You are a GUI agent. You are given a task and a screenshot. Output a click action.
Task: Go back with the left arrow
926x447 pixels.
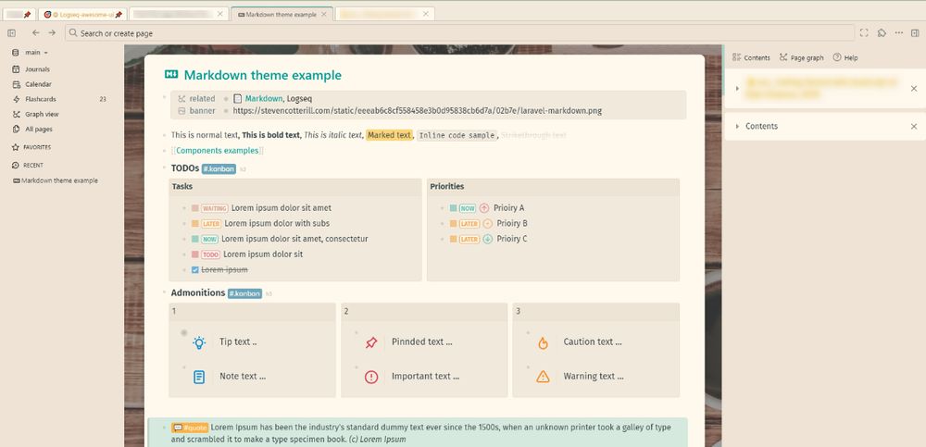pos(36,33)
